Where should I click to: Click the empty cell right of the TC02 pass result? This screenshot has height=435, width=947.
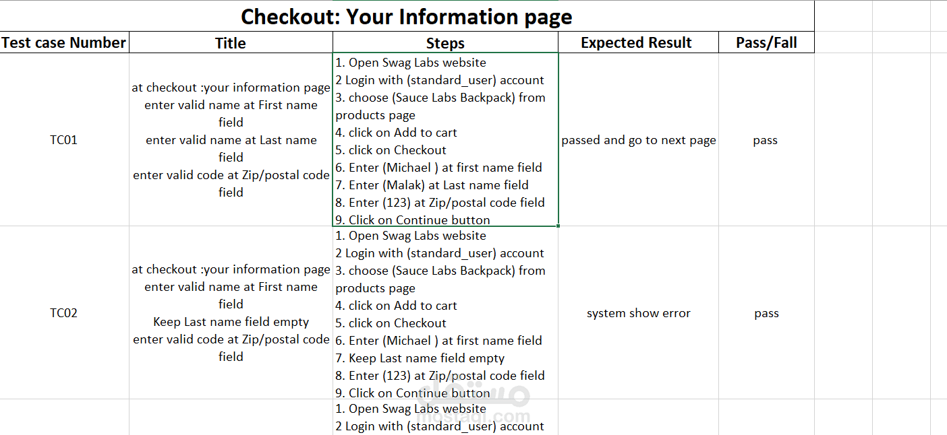point(843,313)
